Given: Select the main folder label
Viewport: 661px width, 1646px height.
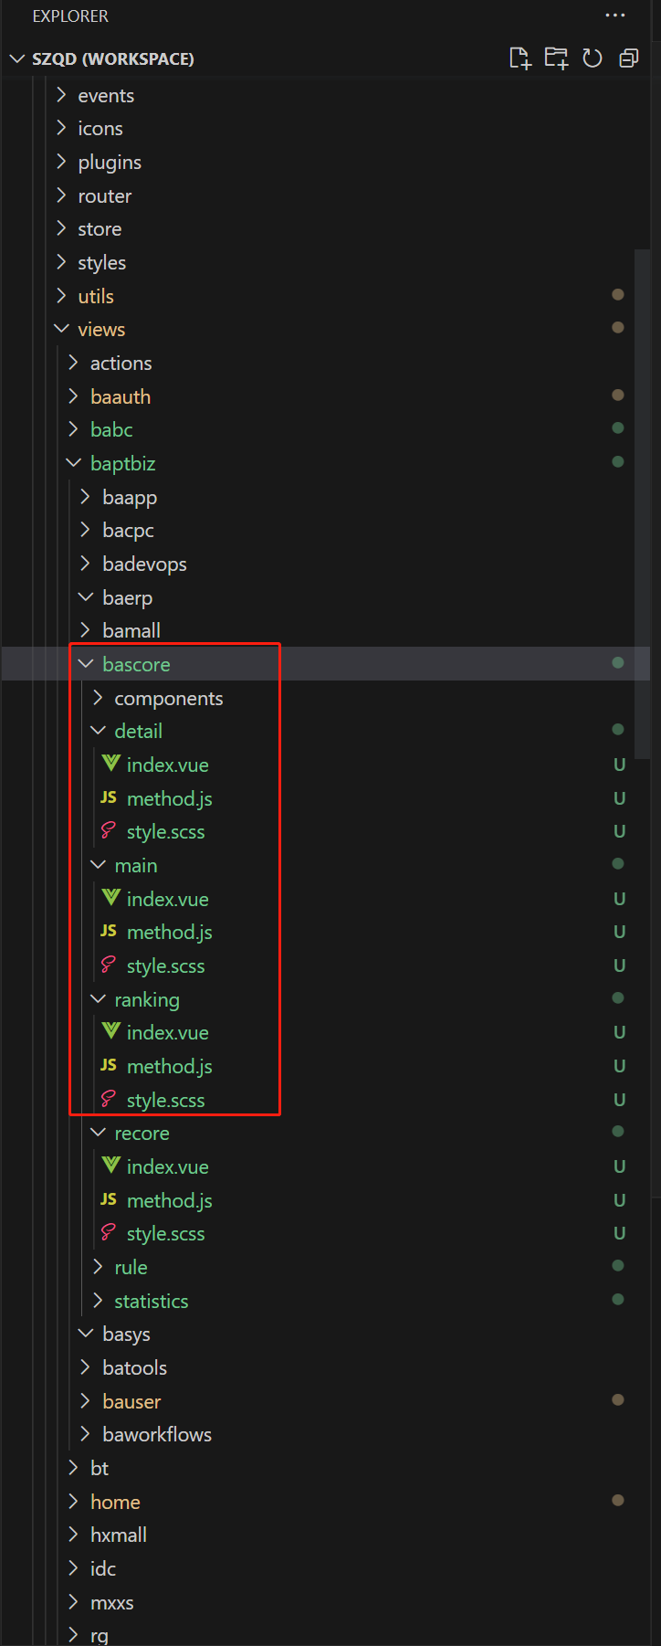Looking at the screenshot, I should pyautogui.click(x=136, y=865).
